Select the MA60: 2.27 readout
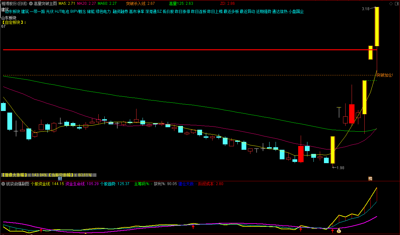Screen dimensions: 400x235 [107, 3]
